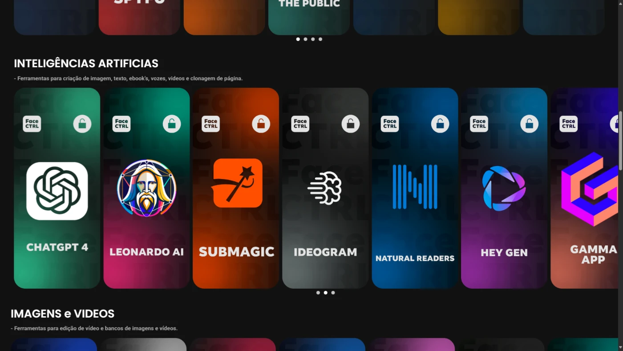Screen dimensions: 623x351
Task: Toggle the padlock on Leonardo AI card
Action: [172, 124]
